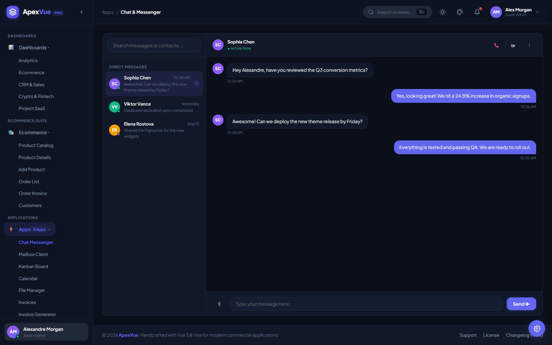This screenshot has width=552, height=345.
Task: Collapse the sidebar with the chevron arrow
Action: click(x=81, y=12)
